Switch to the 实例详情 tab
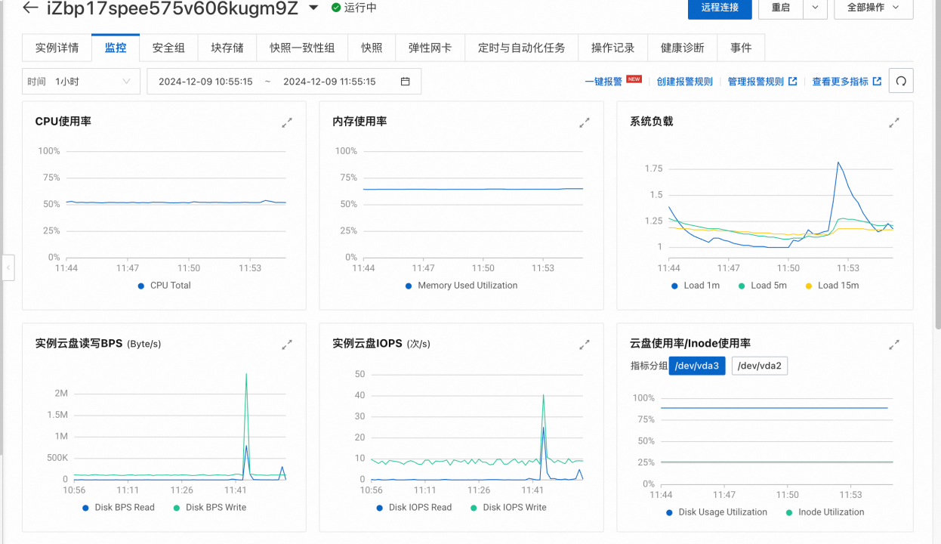The image size is (941, 544). (57, 48)
